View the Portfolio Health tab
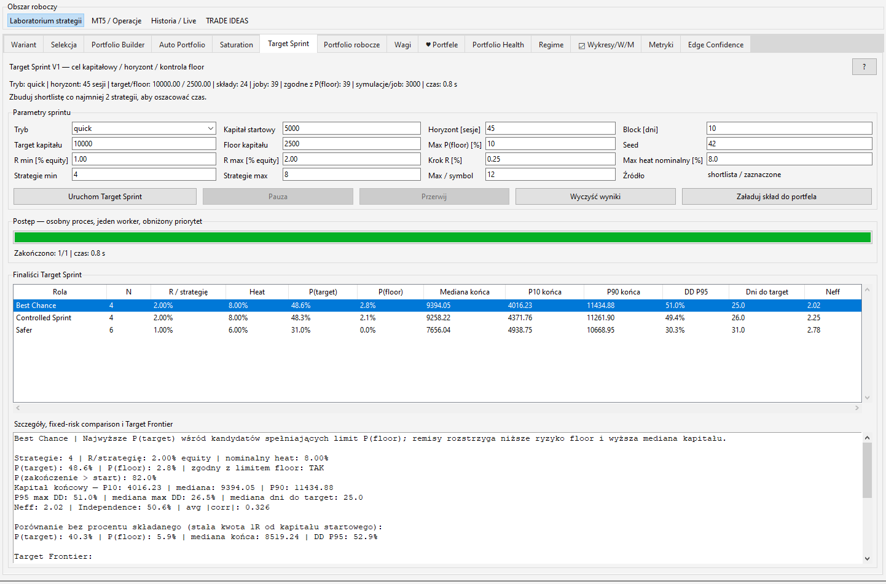The image size is (886, 584). tap(498, 45)
